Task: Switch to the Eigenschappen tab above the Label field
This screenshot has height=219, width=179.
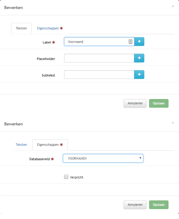Action: pos(50,28)
